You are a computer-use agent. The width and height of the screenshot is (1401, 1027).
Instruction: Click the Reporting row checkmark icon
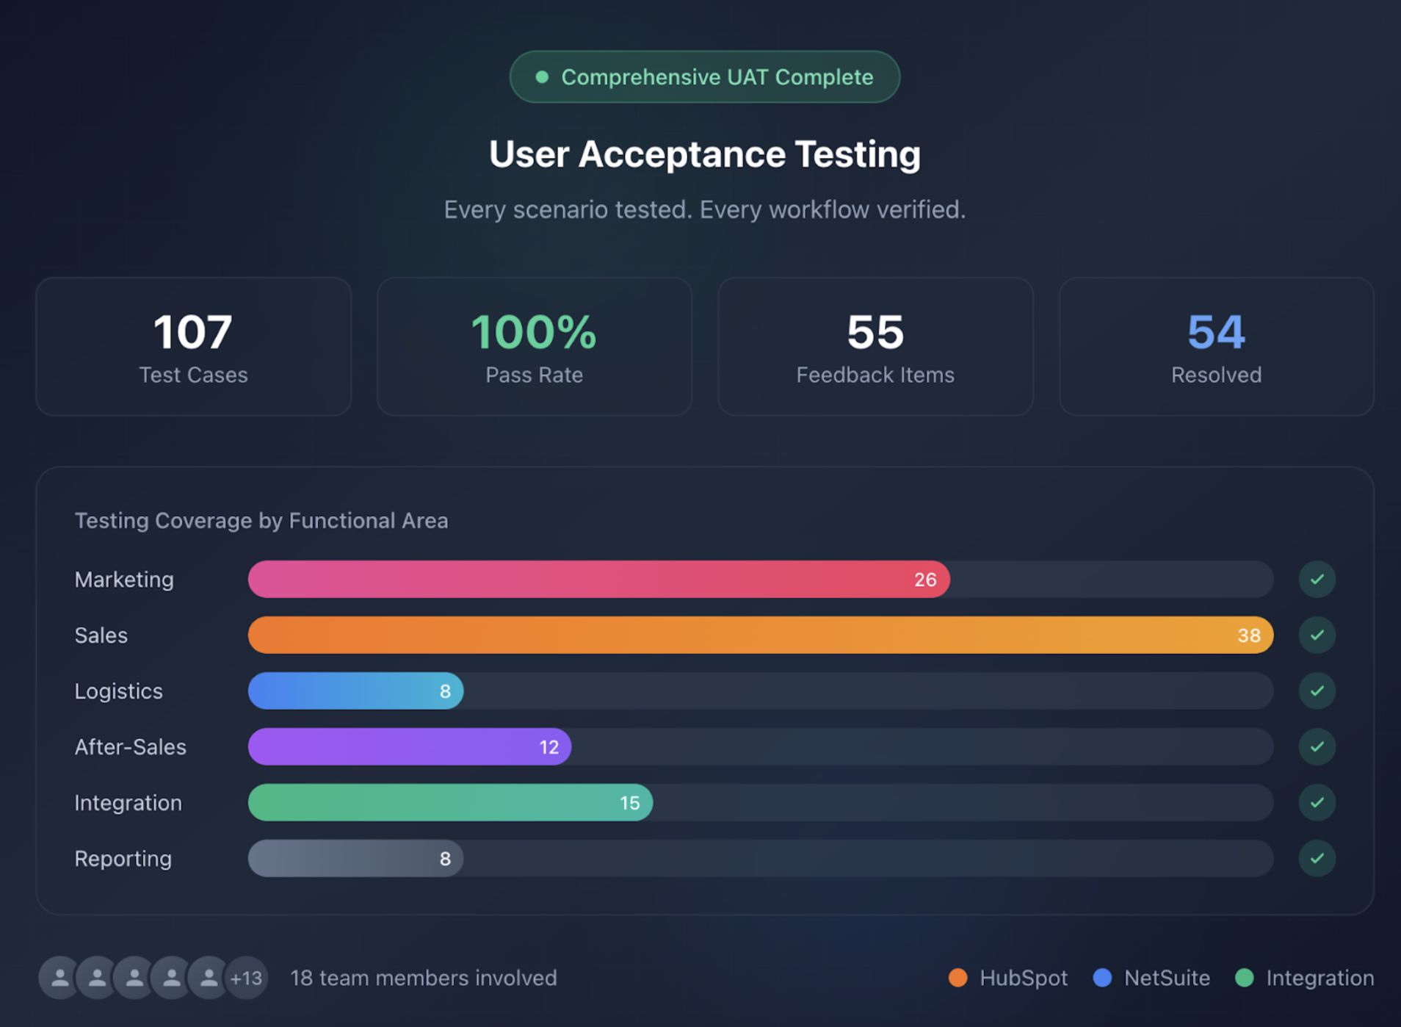click(1317, 859)
